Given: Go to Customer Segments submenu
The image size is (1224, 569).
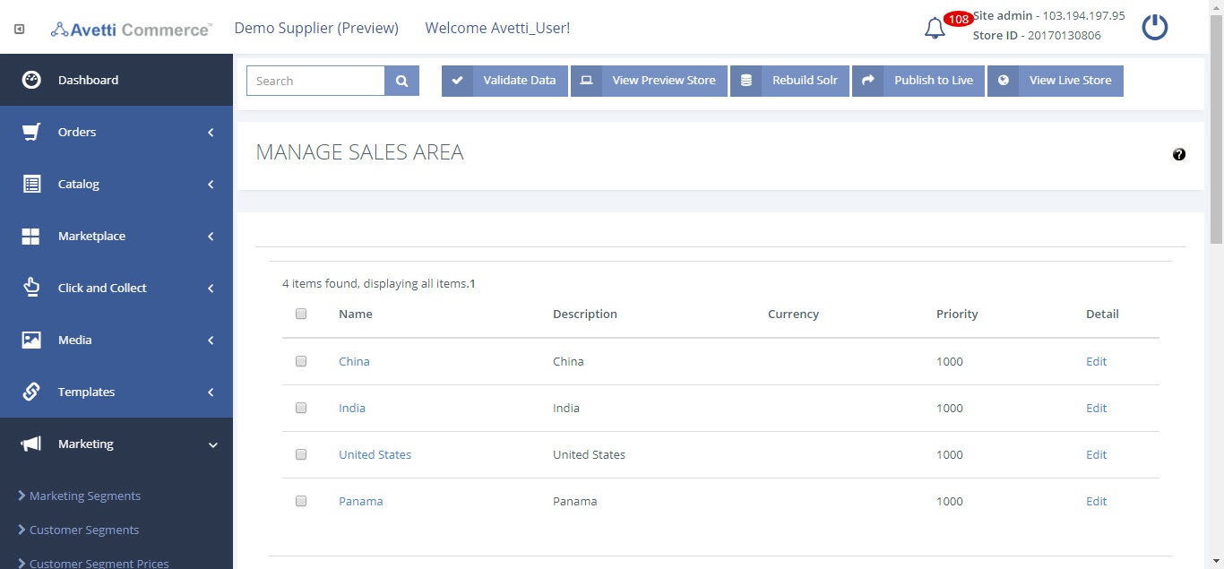Looking at the screenshot, I should (84, 530).
